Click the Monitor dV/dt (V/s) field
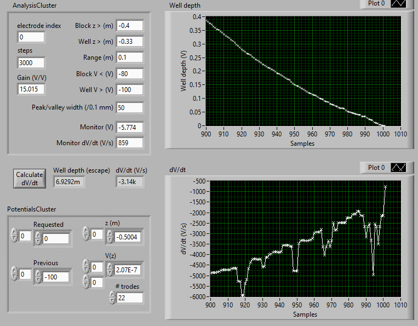This screenshot has width=418, height=326. tap(129, 143)
